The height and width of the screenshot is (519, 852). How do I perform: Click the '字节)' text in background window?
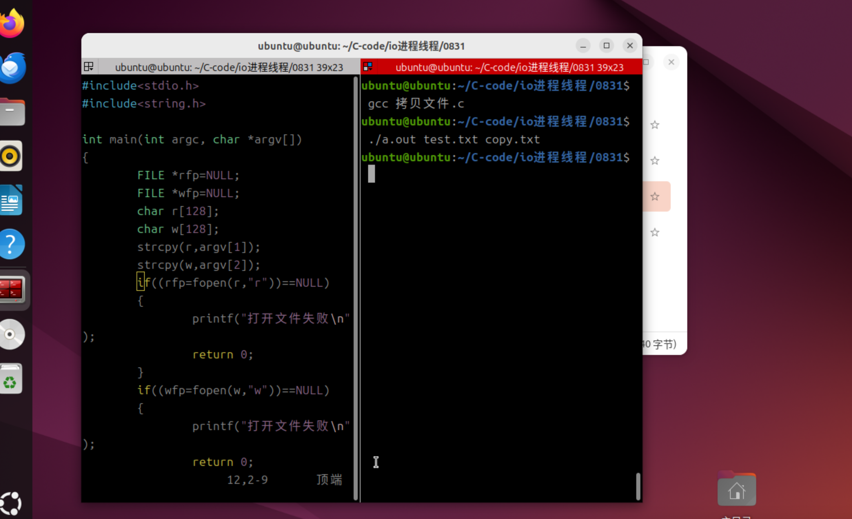tap(665, 344)
